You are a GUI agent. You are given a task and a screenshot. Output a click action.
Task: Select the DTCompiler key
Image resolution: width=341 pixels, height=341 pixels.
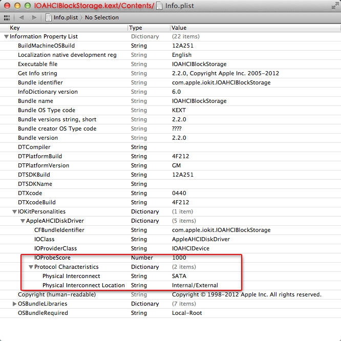34,147
